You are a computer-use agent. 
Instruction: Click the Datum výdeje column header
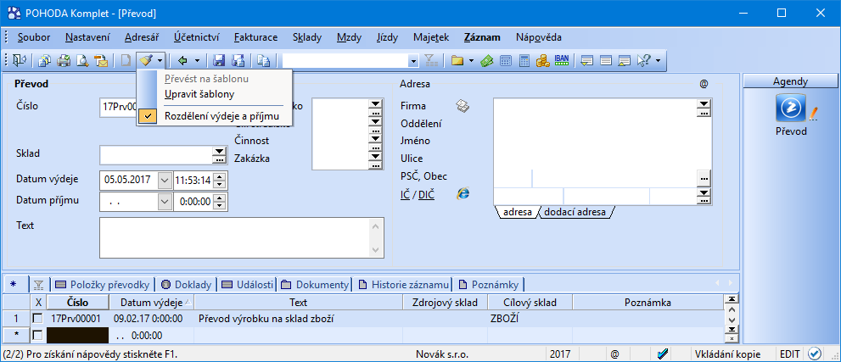pos(152,302)
